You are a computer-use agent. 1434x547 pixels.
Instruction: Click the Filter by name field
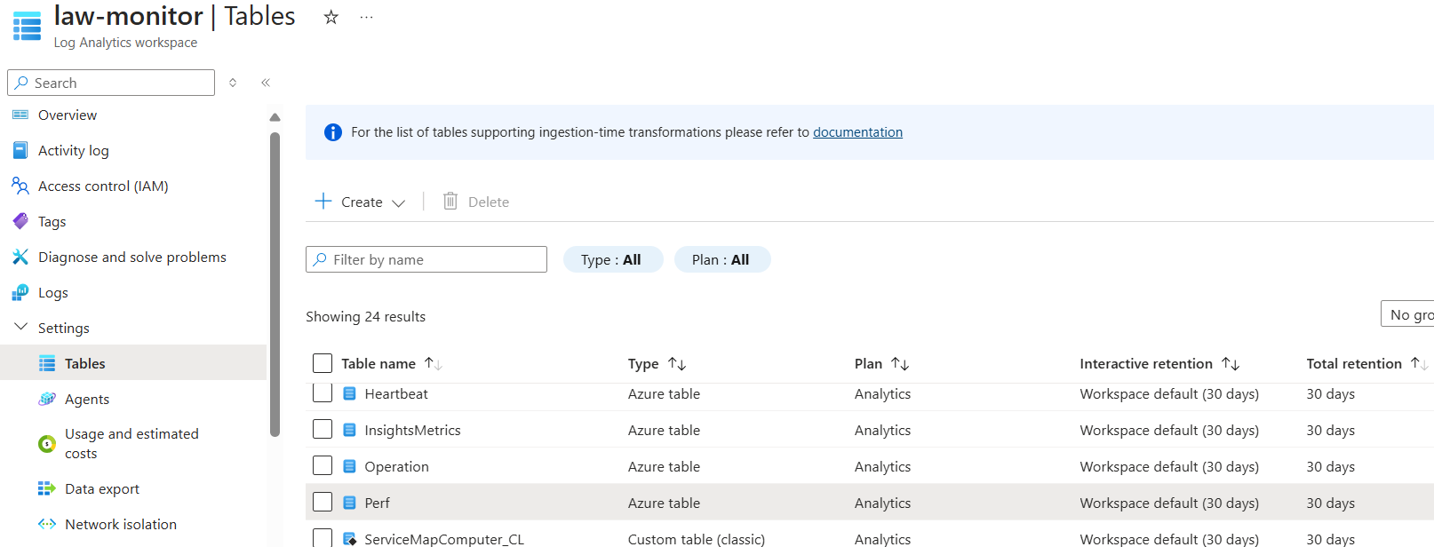click(x=426, y=259)
